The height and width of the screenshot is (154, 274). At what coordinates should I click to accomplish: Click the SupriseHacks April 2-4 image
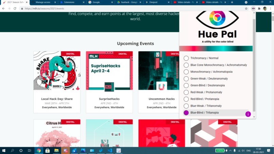click(x=109, y=71)
